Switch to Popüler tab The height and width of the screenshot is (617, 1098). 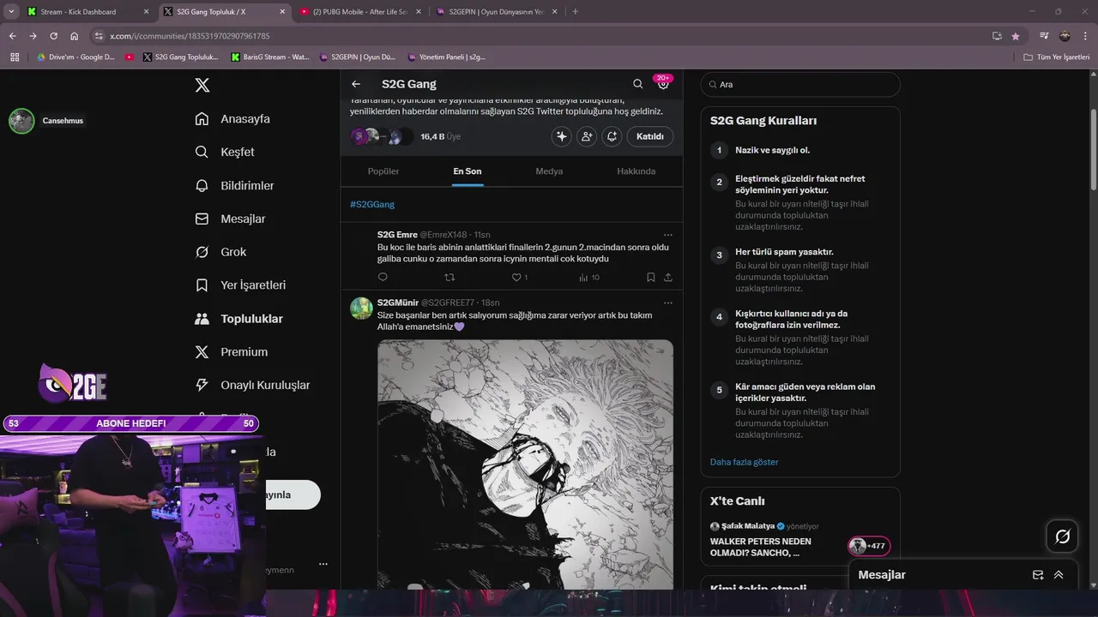pyautogui.click(x=383, y=171)
